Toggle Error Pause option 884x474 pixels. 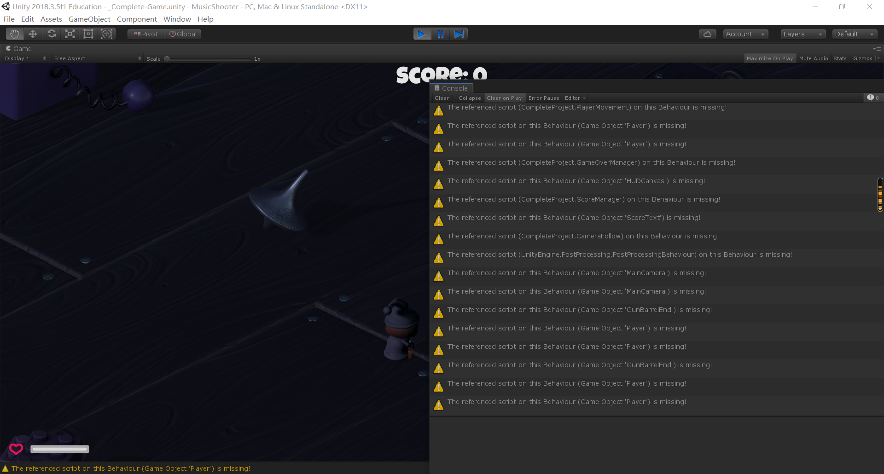[544, 98]
